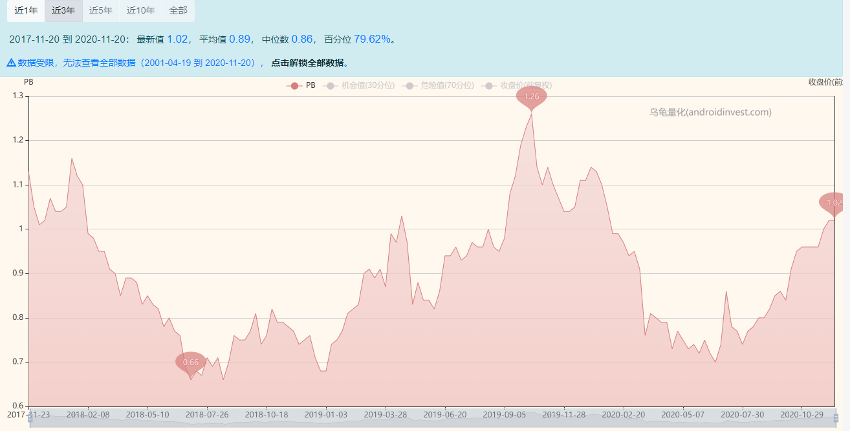The image size is (850, 431).
Task: Click the 1.02 latest value marker
Action: tap(834, 202)
